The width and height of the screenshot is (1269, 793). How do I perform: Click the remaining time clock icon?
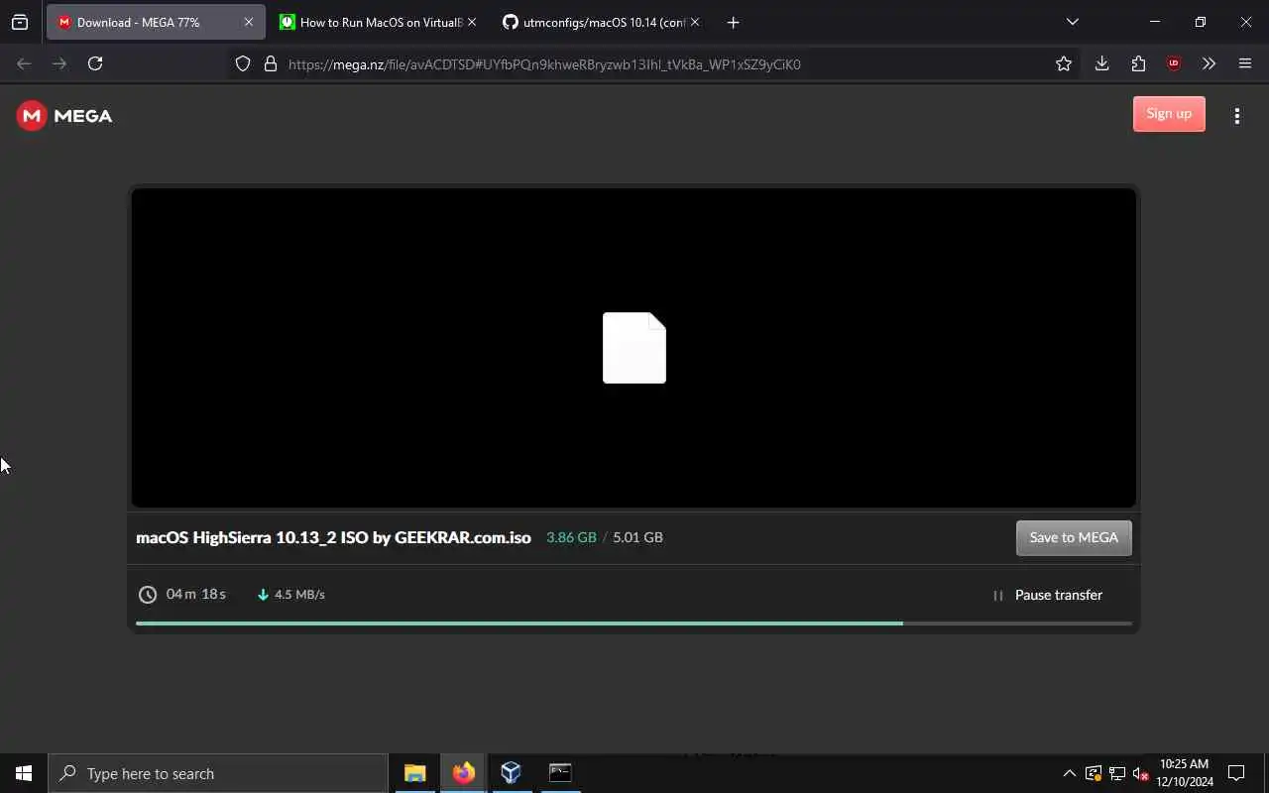pos(148,595)
